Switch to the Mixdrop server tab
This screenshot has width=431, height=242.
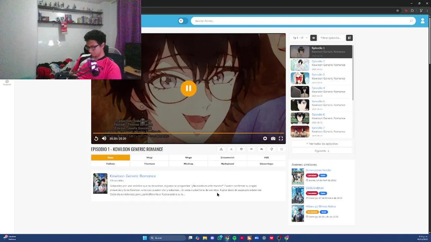coord(188,164)
